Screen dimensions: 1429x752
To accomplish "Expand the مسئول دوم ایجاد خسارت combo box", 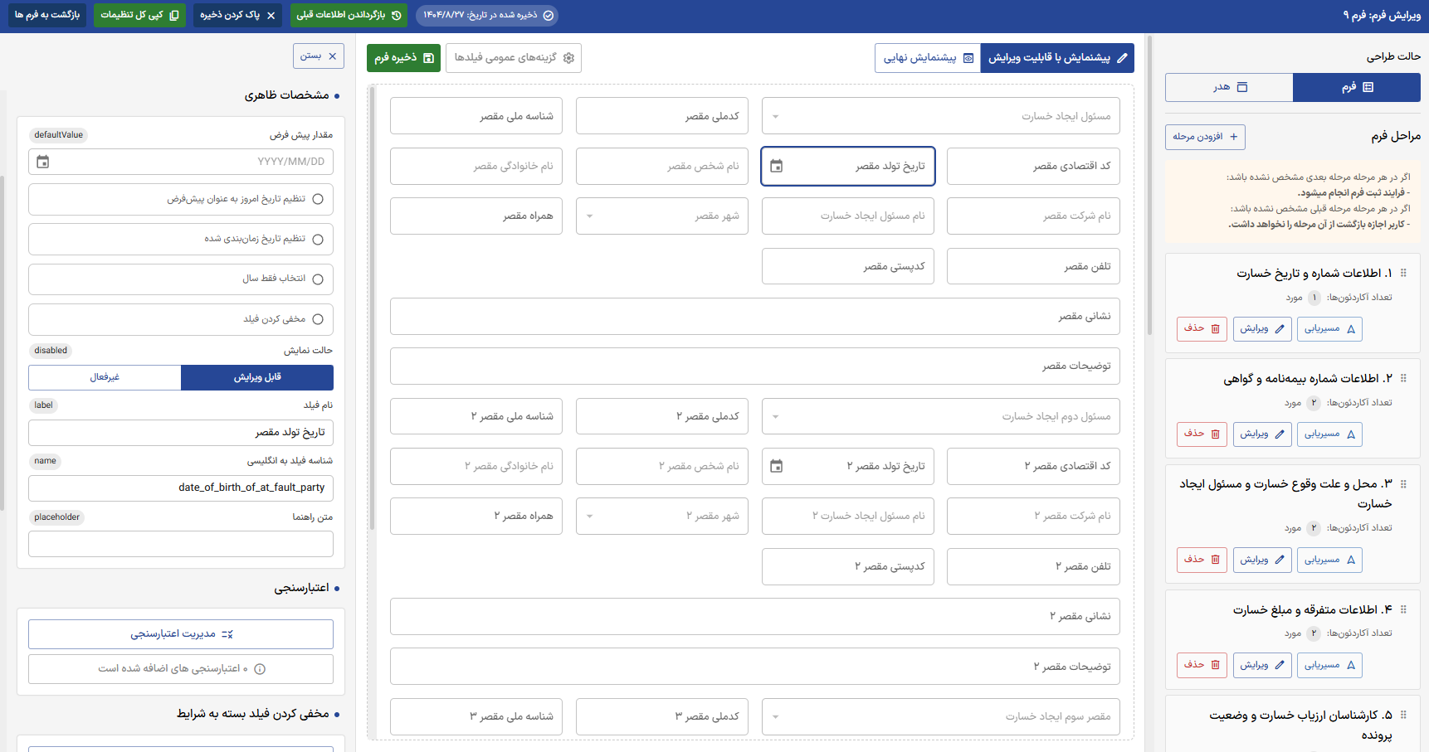I will click(x=774, y=416).
